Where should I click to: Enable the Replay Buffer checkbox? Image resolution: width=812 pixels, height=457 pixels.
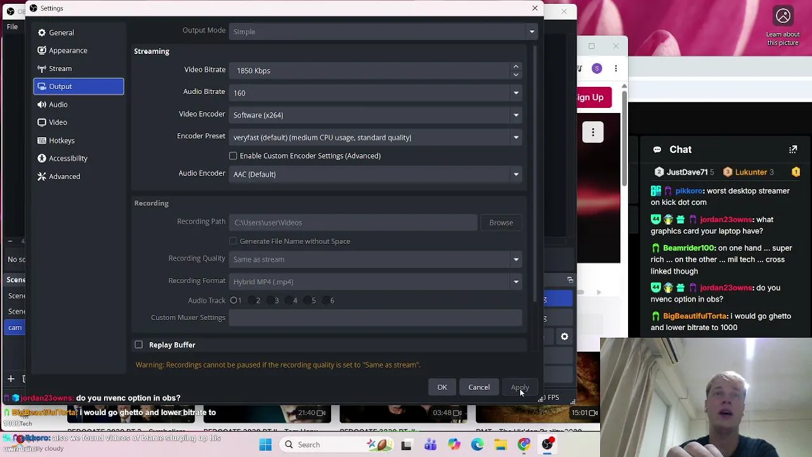pyautogui.click(x=139, y=345)
